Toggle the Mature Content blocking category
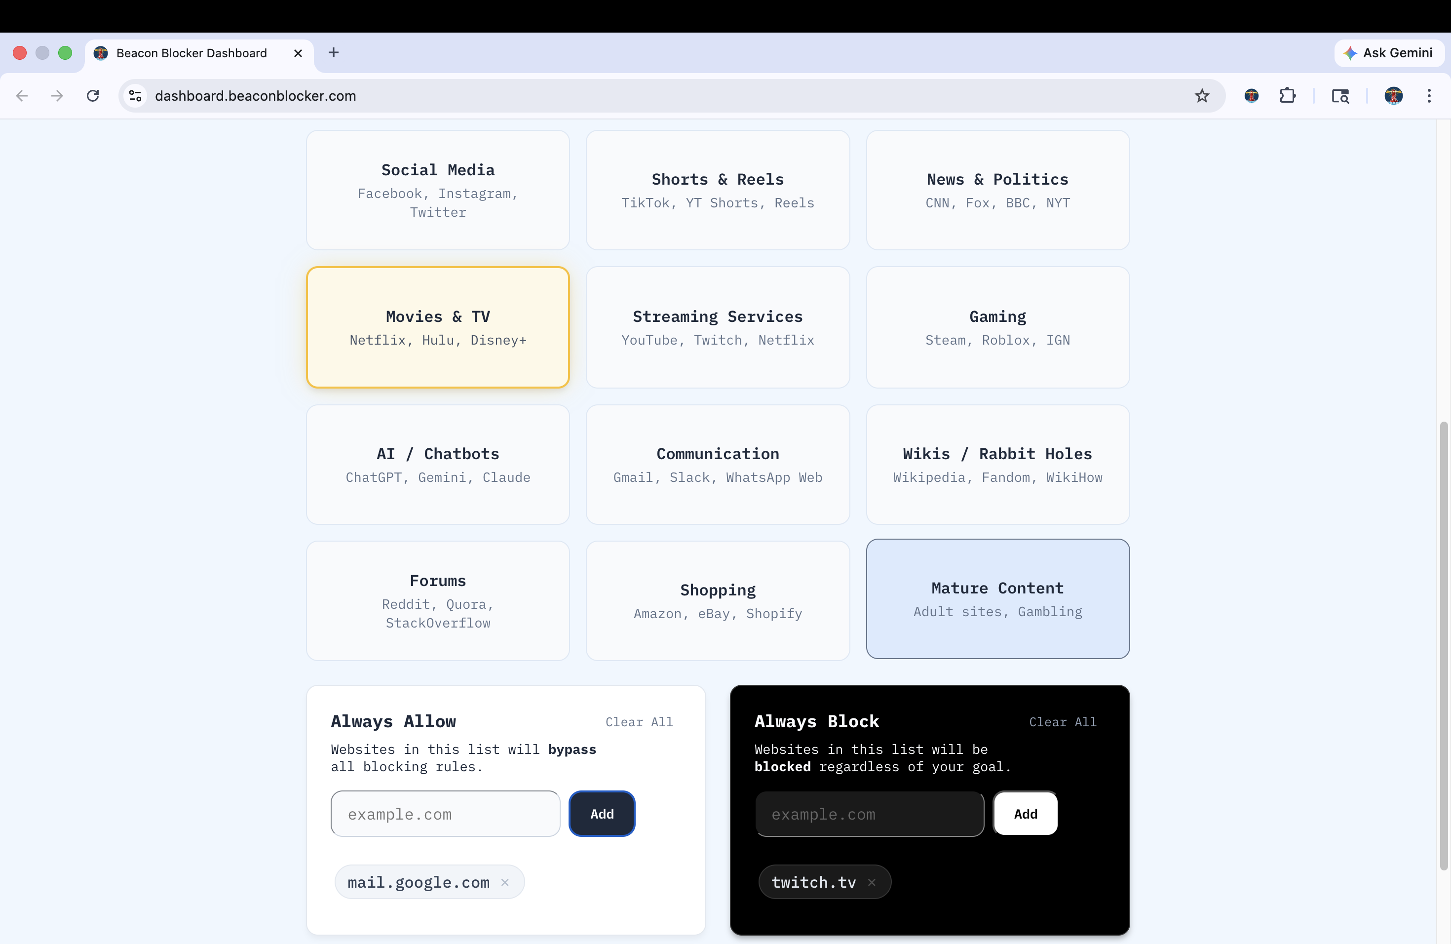This screenshot has width=1451, height=944. click(x=997, y=599)
